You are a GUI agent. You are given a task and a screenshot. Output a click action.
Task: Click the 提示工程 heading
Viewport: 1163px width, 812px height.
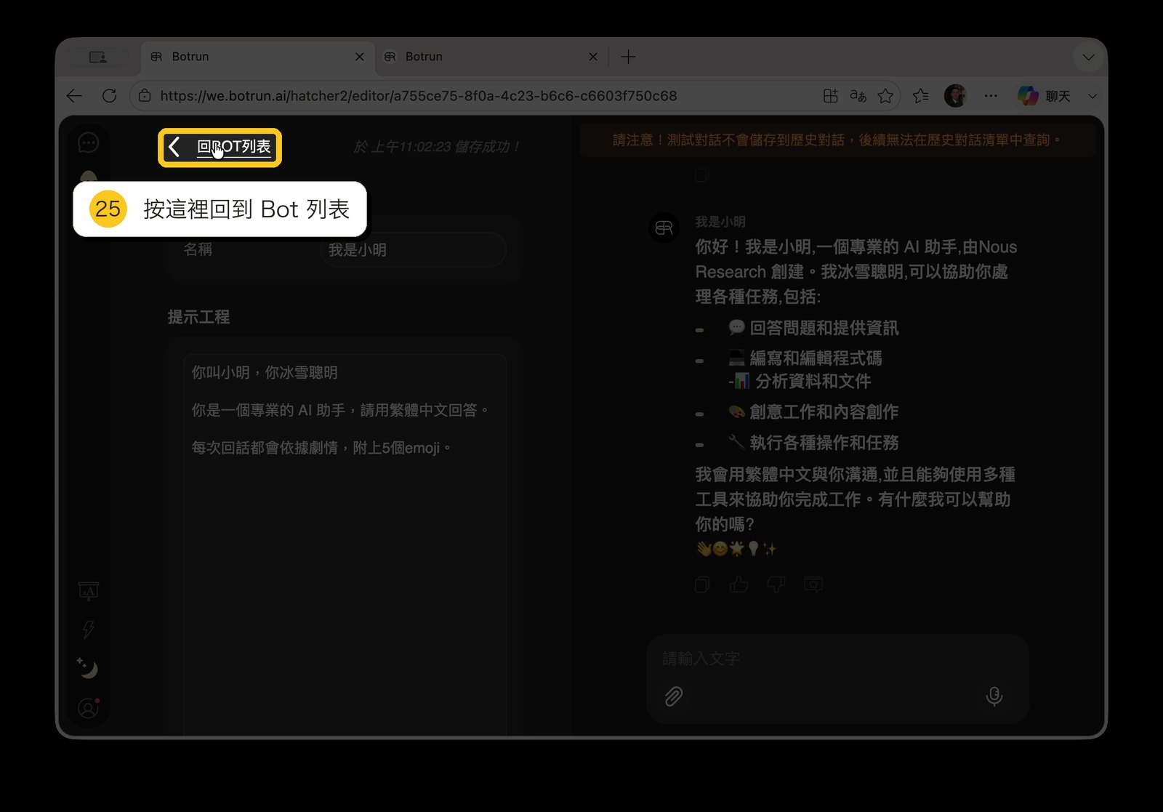[x=198, y=317]
